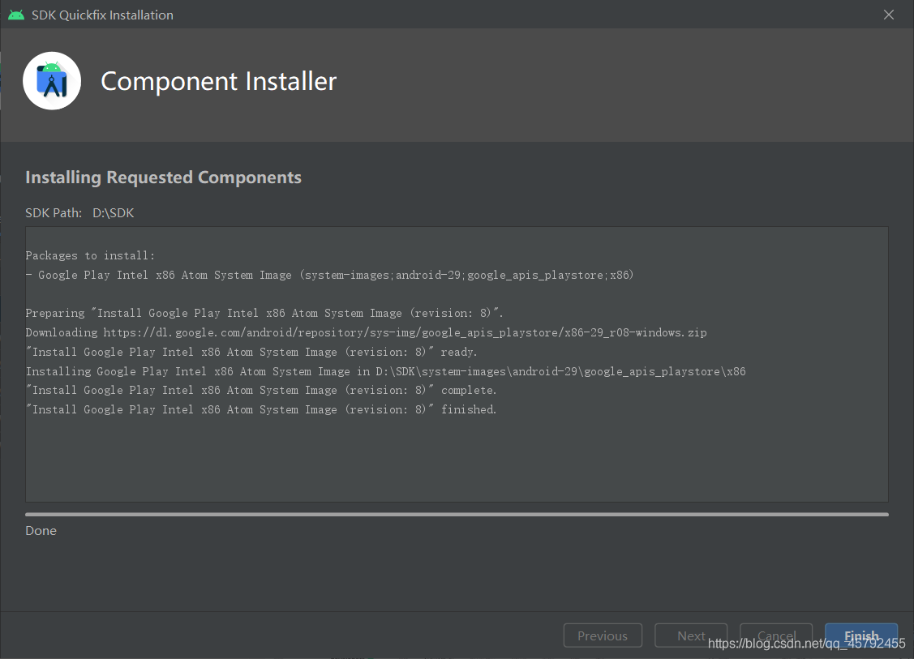Click the SDK Quickfix Installation window title
The width and height of the screenshot is (914, 659).
(x=102, y=15)
